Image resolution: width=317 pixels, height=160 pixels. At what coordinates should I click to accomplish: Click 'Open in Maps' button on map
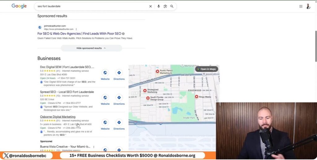(x=206, y=69)
